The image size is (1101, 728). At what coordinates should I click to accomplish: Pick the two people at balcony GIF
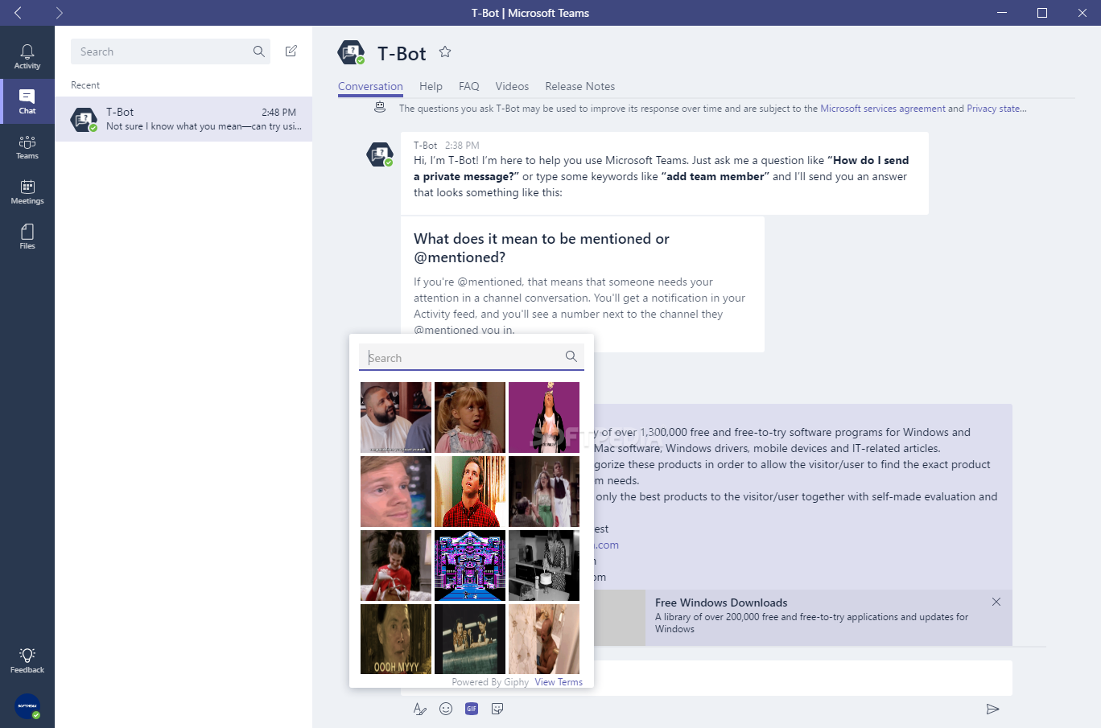click(470, 640)
